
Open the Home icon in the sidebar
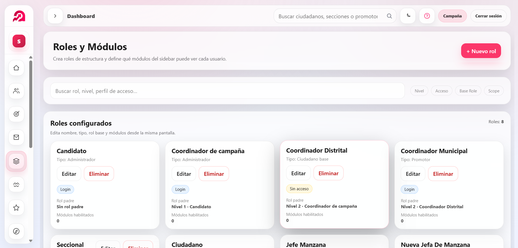pyautogui.click(x=16, y=68)
